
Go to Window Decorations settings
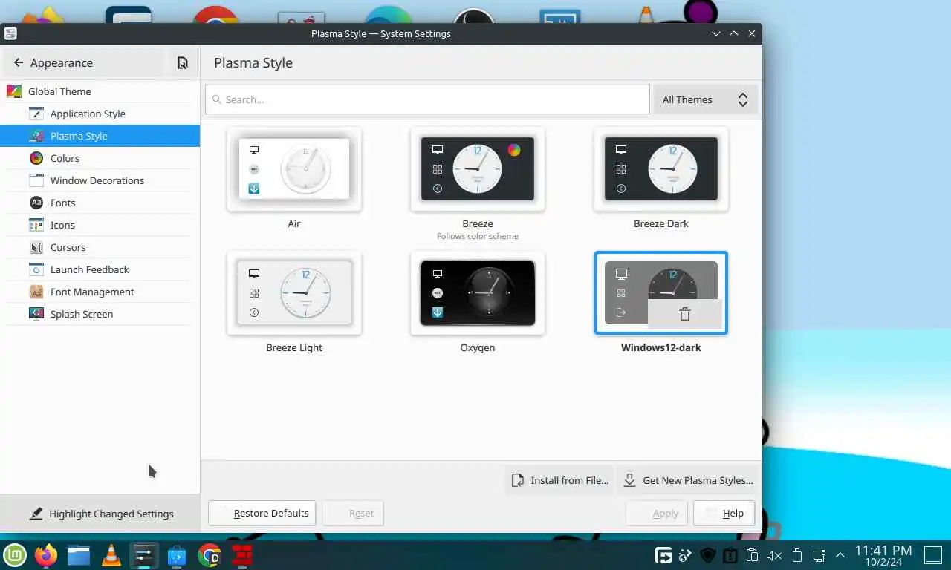pyautogui.click(x=100, y=180)
